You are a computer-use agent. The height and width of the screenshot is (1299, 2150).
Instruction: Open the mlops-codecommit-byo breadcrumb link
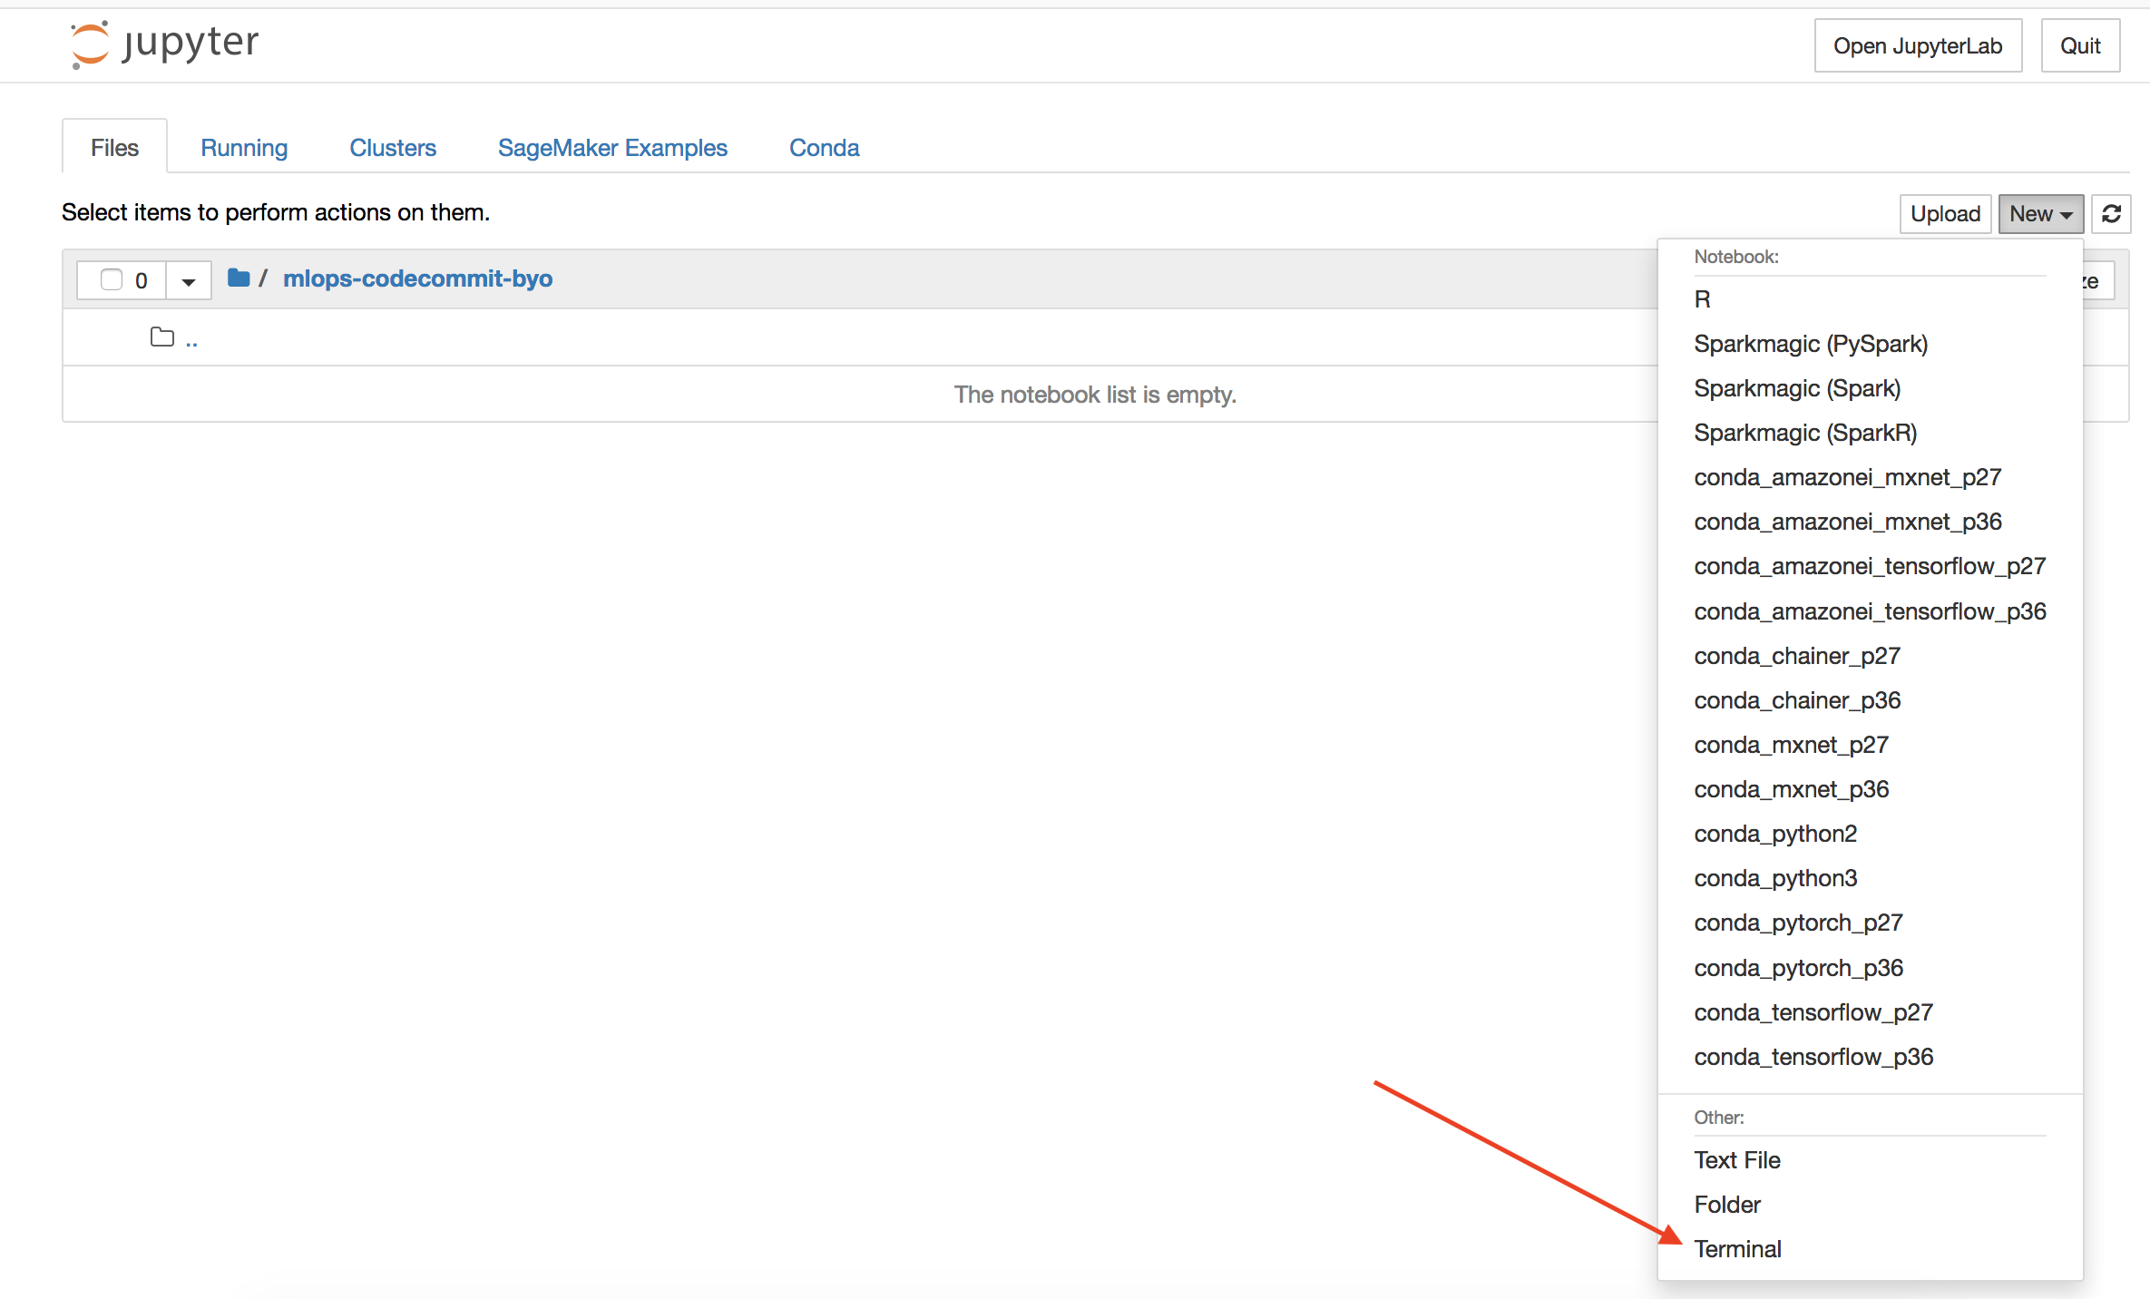(x=417, y=278)
